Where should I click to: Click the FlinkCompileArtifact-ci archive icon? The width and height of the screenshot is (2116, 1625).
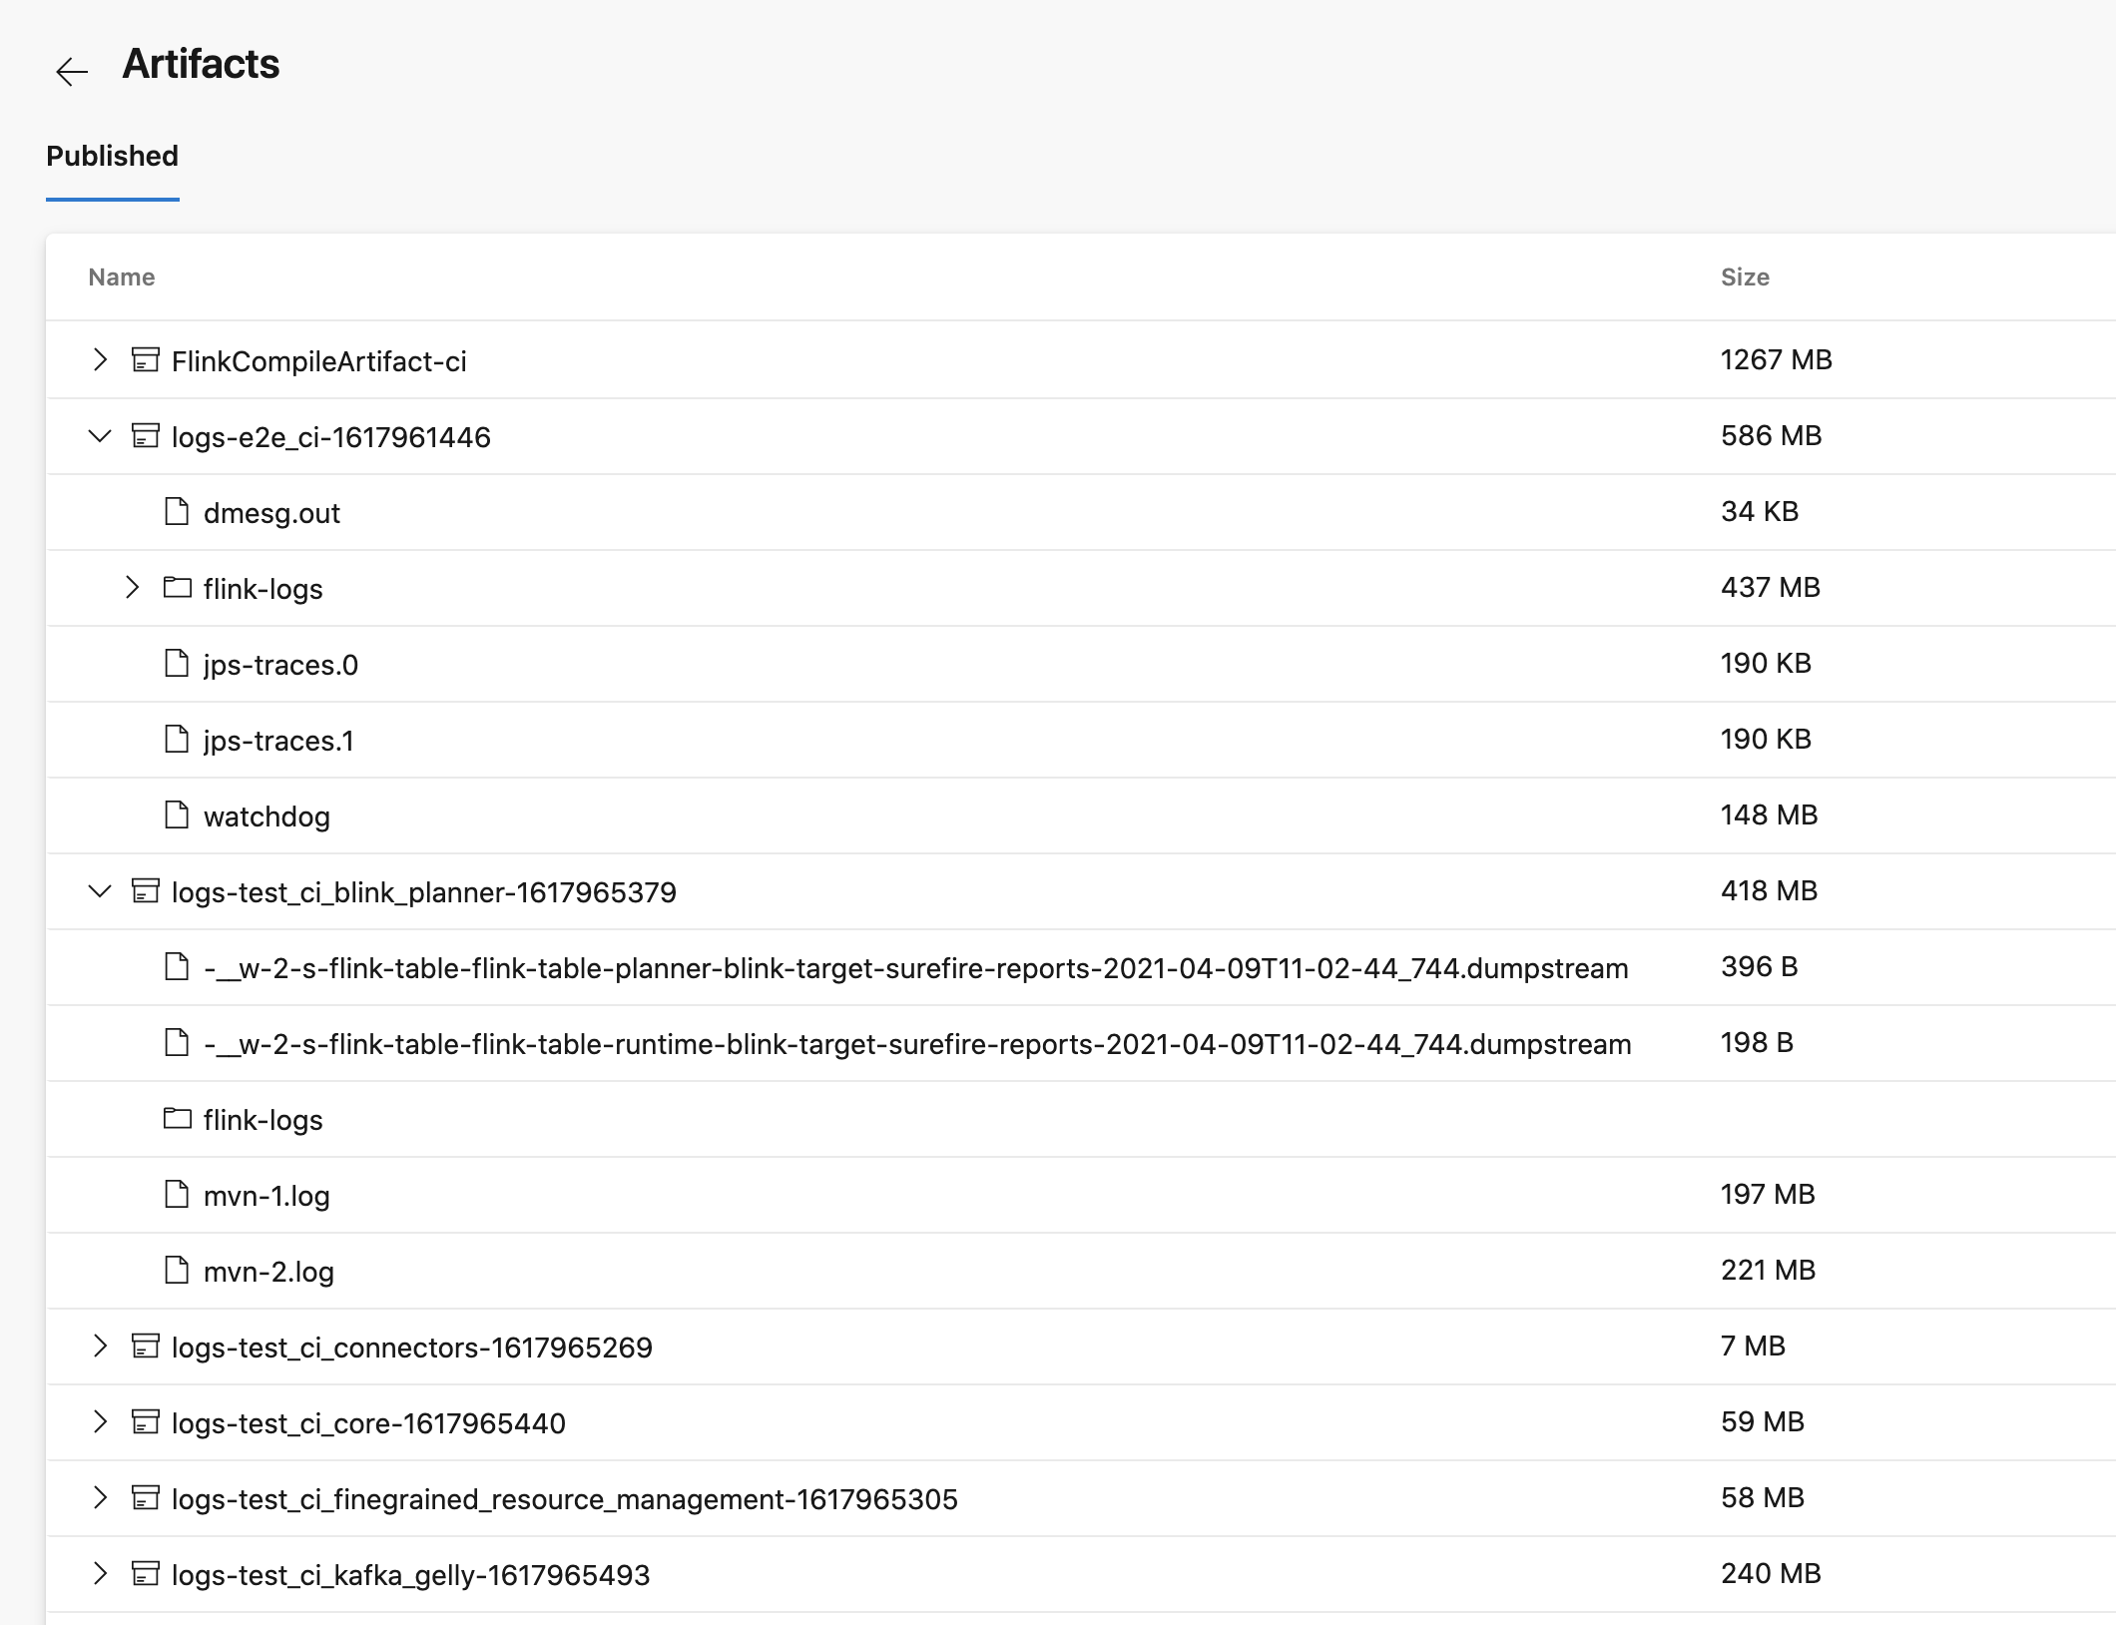146,360
